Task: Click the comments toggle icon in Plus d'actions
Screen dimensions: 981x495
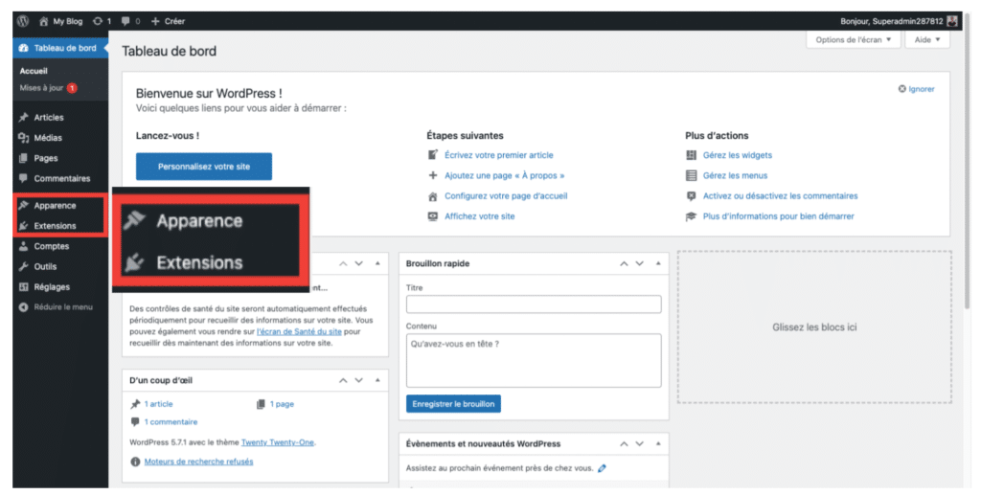Action: click(x=691, y=196)
